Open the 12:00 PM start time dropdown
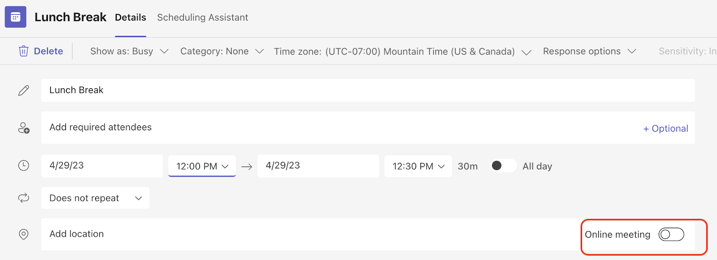This screenshot has width=717, height=260. click(x=202, y=166)
